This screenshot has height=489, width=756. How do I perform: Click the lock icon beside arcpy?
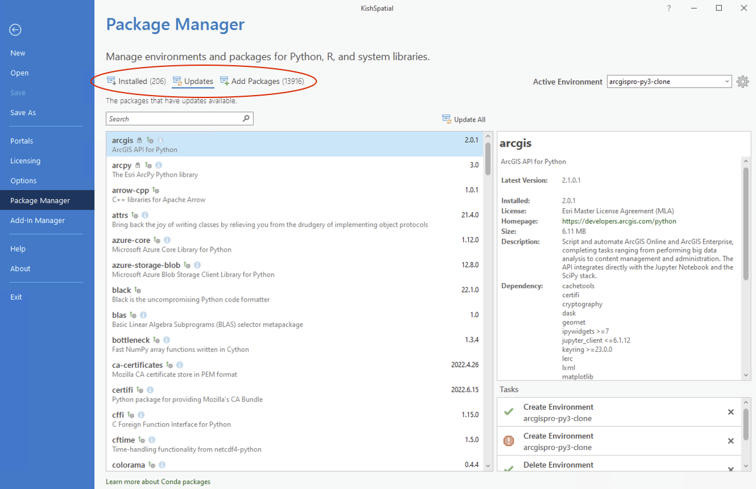137,166
